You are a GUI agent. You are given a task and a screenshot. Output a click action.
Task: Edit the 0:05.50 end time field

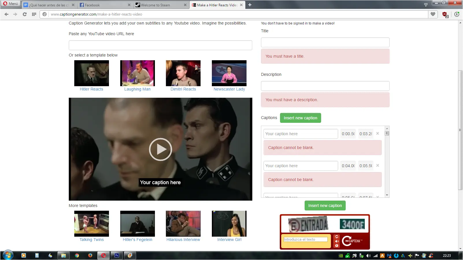366,166
